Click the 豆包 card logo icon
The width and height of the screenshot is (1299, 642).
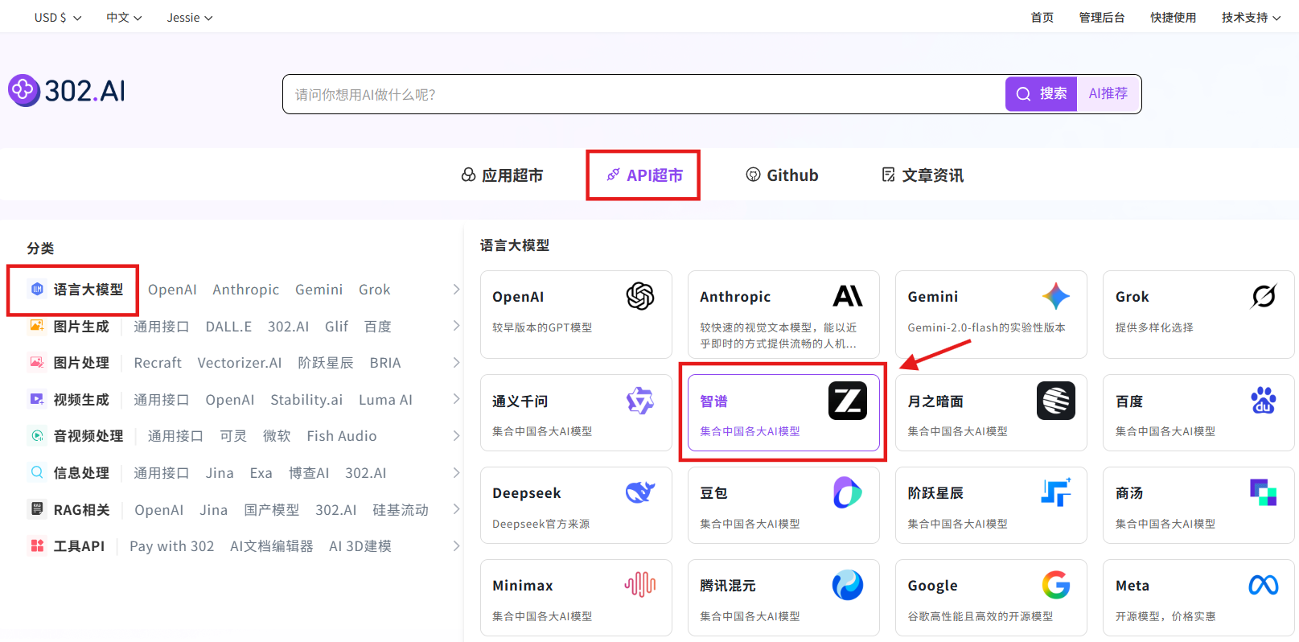tap(848, 492)
